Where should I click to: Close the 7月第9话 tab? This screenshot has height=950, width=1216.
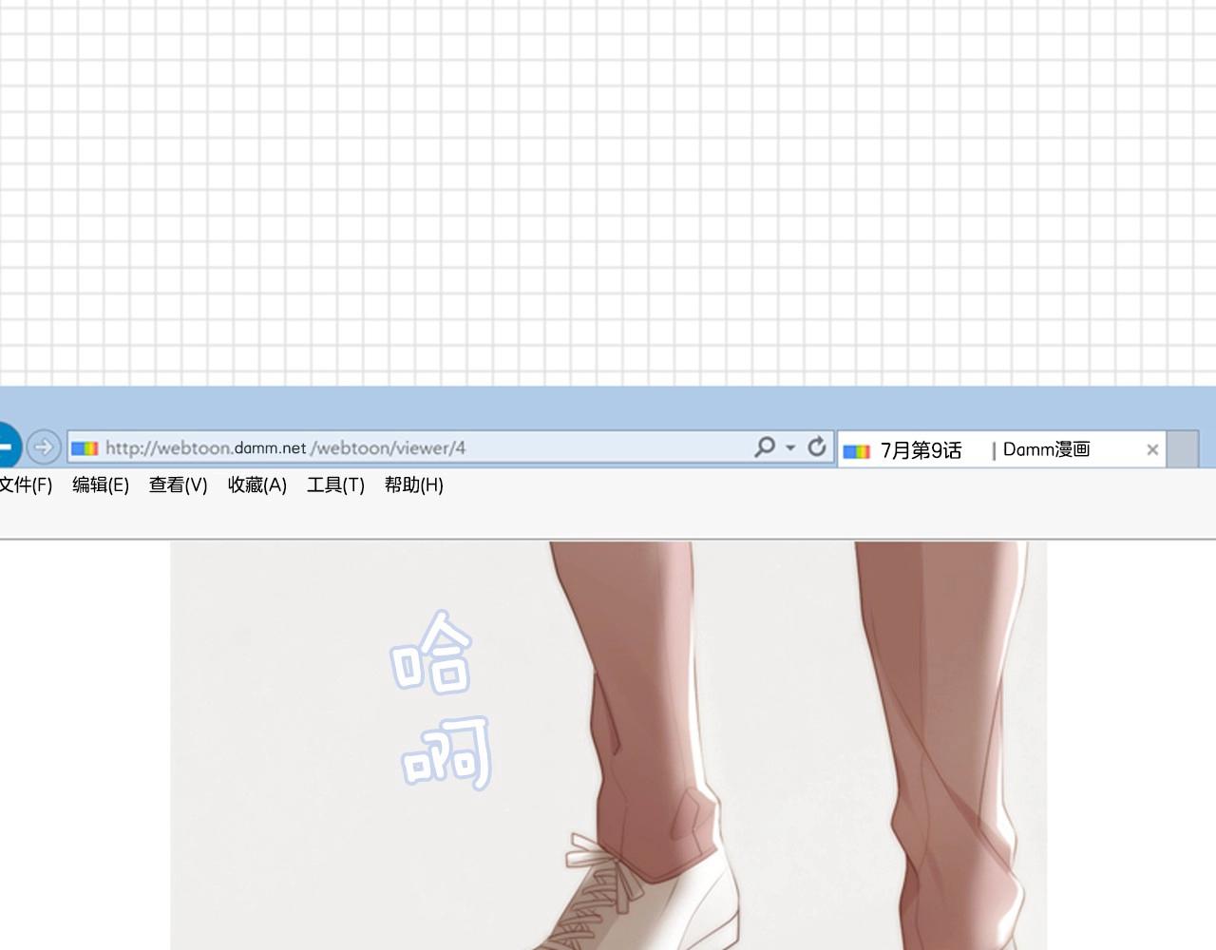coord(1152,450)
